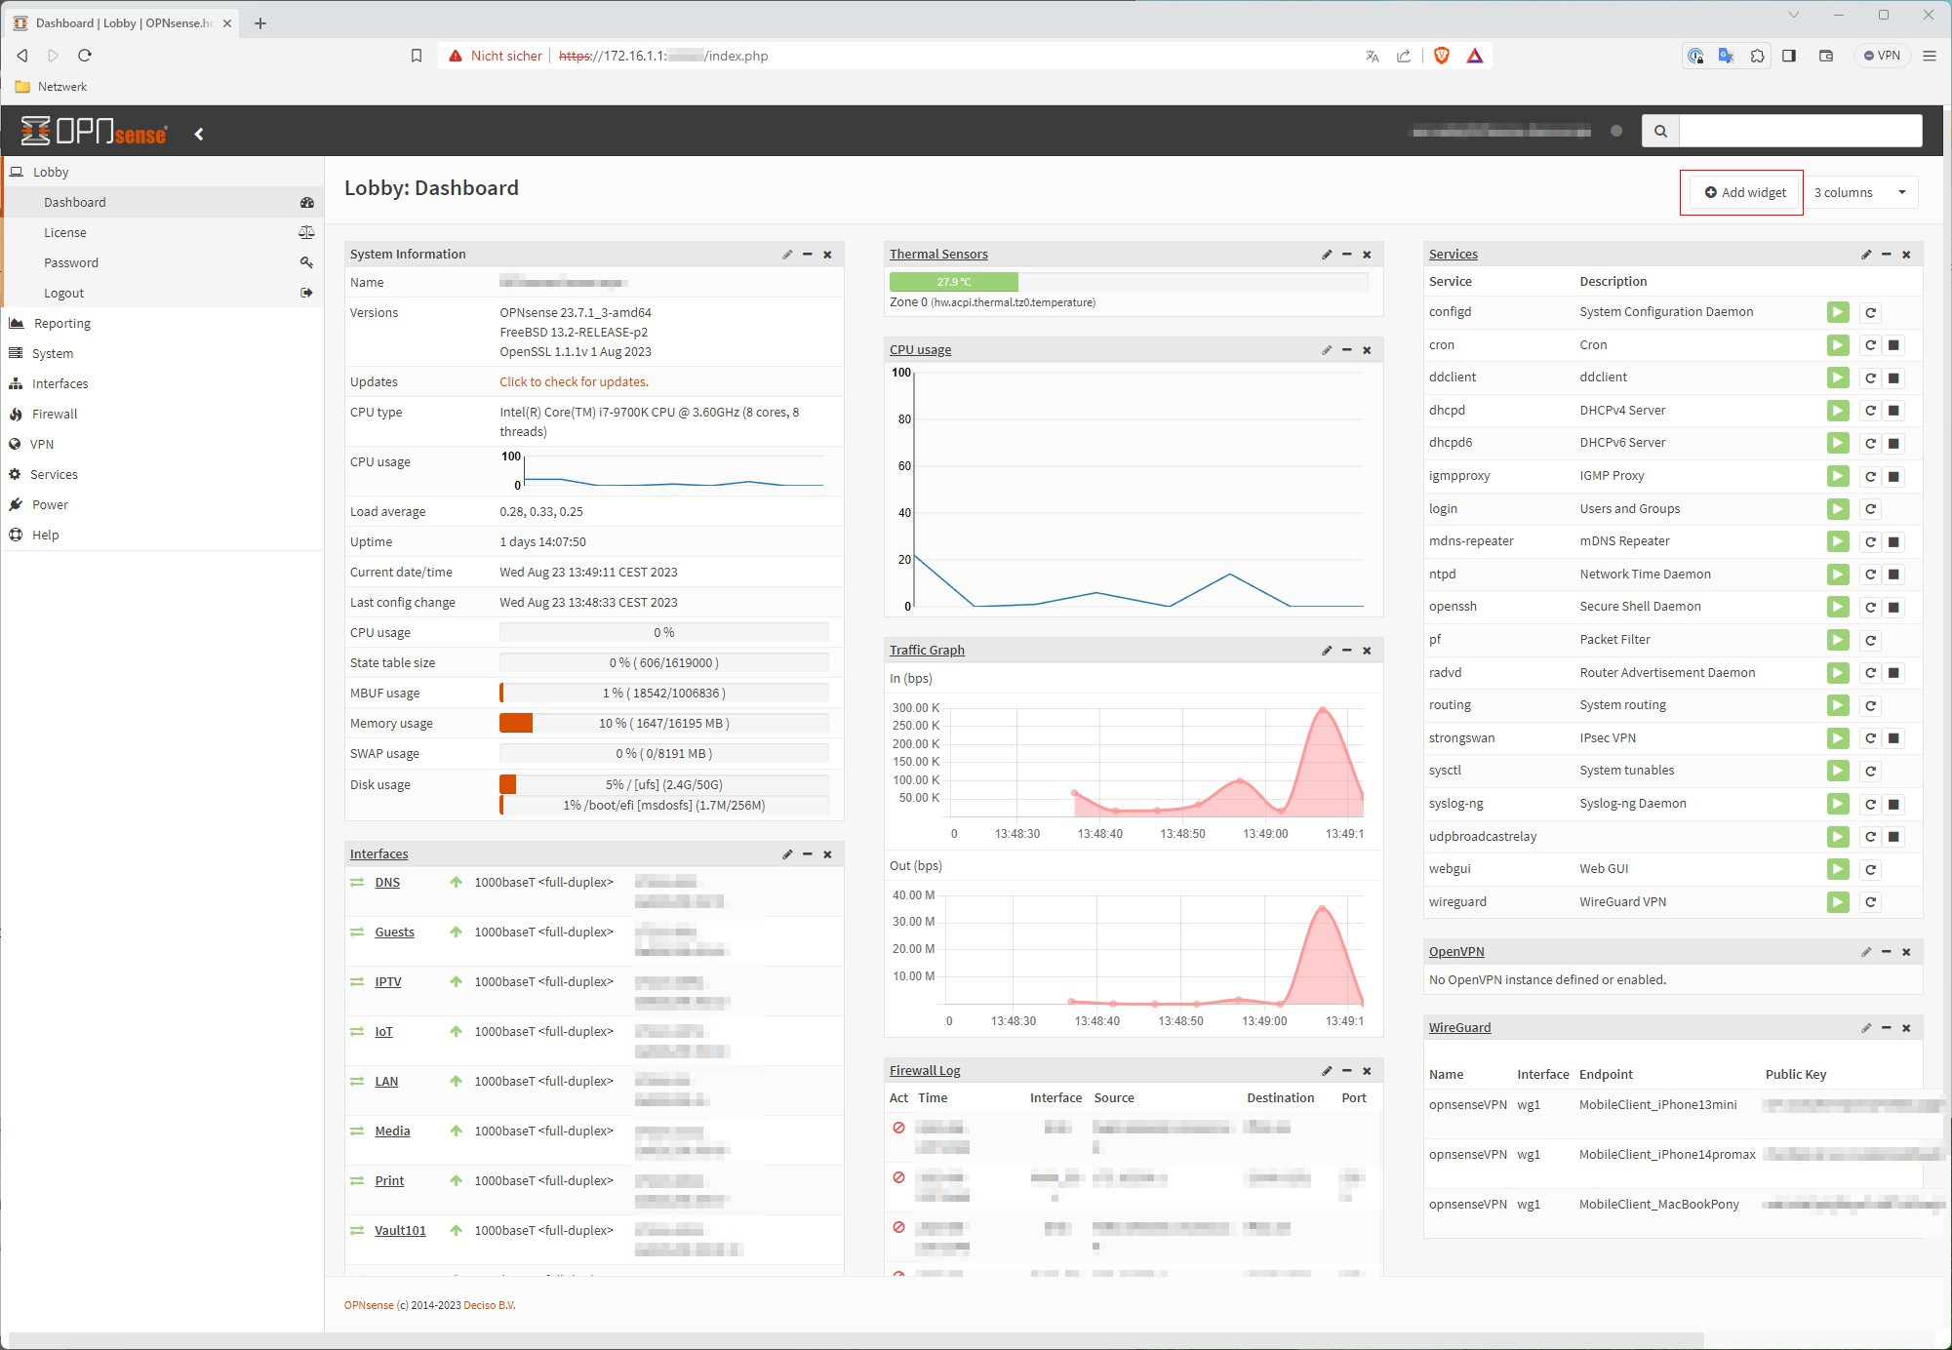
Task: Edit the Thermal Sensors widget
Action: [1327, 255]
